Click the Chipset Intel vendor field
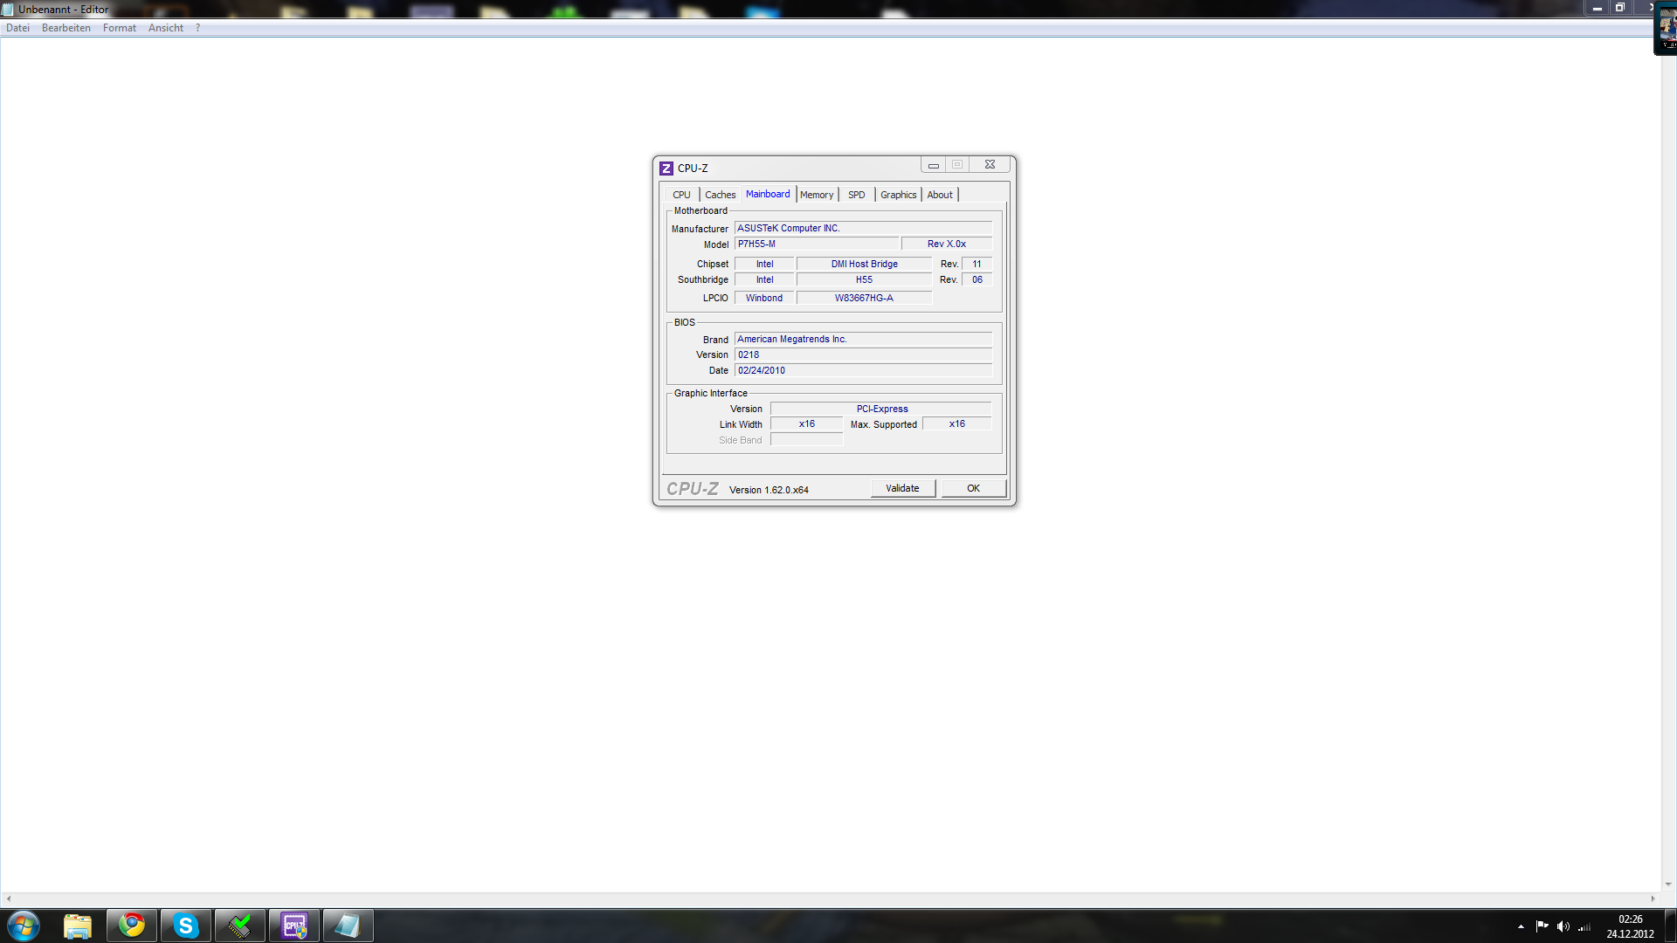This screenshot has width=1677, height=943. (764, 264)
